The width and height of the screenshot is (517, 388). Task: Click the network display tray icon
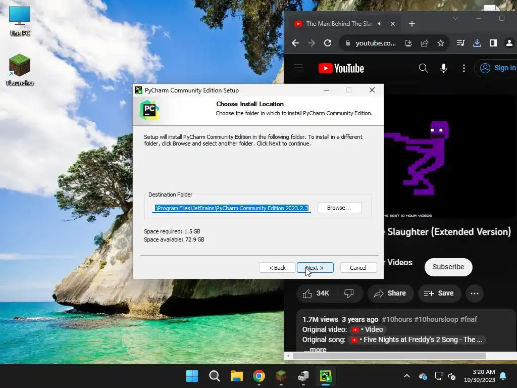pos(439,376)
